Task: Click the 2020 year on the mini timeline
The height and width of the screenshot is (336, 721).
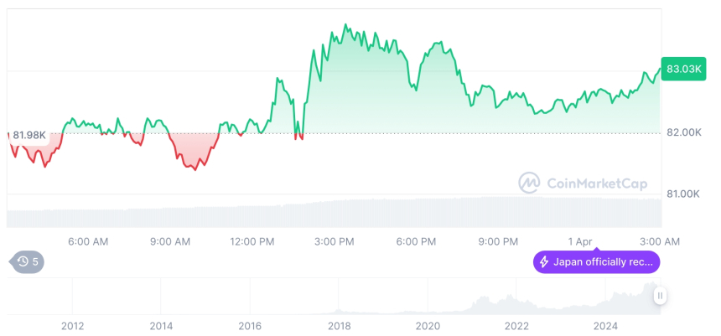Action: click(x=428, y=326)
